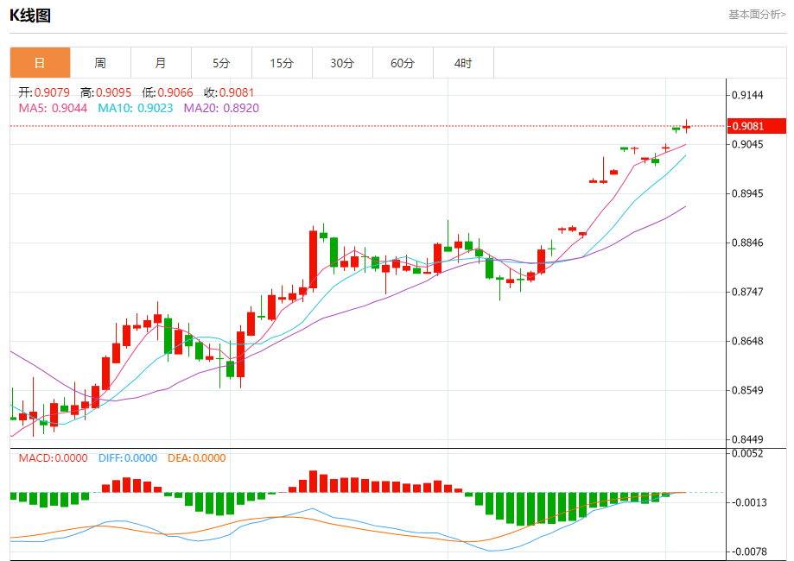Click the MA5: 0.9044 label
Viewport: 794px width, 561px height.
[x=53, y=108]
